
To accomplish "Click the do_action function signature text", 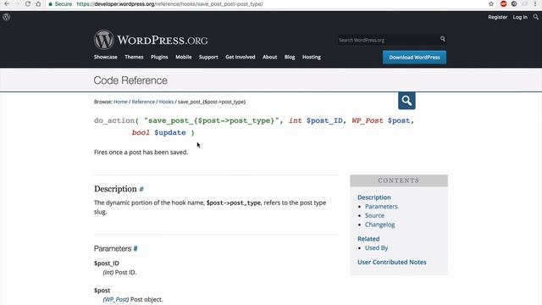I will pos(254,126).
